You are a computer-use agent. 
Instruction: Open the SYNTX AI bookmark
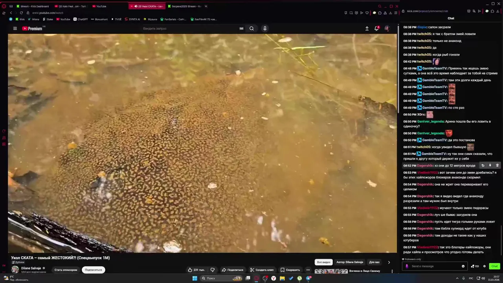(132, 19)
